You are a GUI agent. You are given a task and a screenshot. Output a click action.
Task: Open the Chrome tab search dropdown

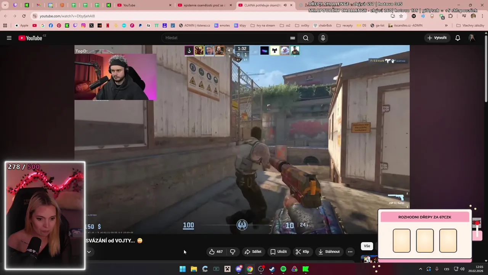[5, 5]
